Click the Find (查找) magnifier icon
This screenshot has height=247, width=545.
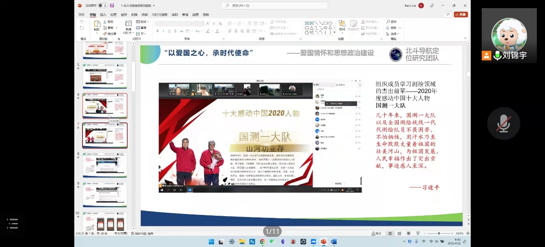click(x=388, y=21)
